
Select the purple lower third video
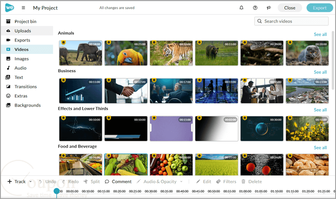171,128
